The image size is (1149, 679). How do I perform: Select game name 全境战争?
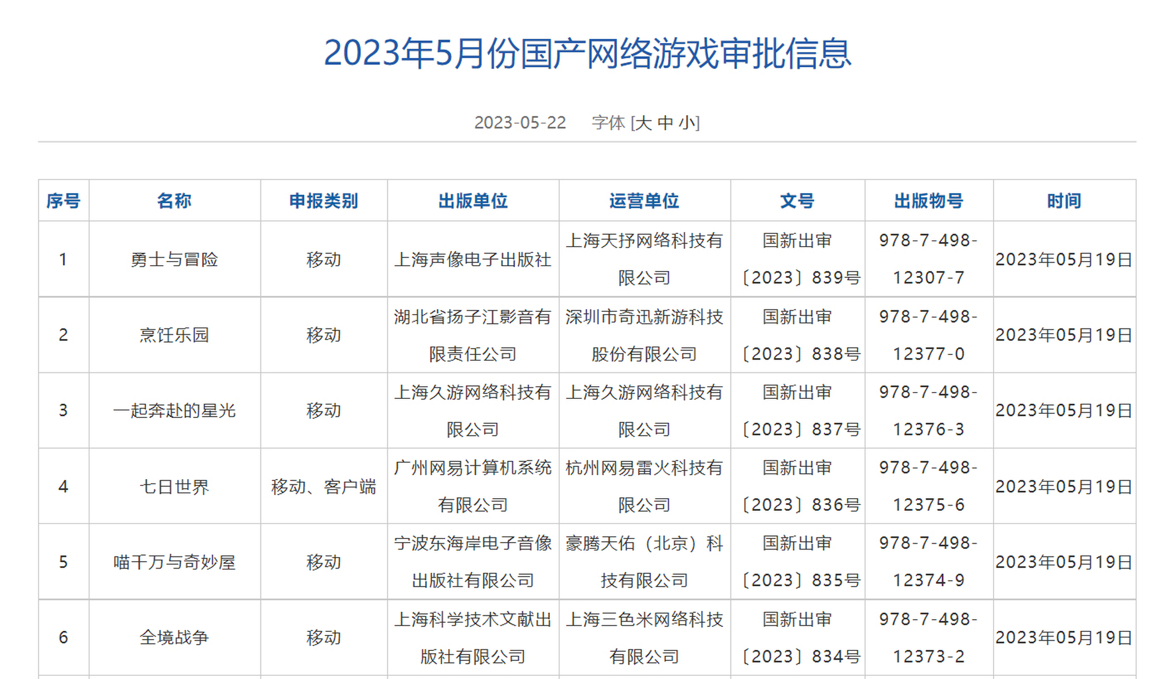coord(174,638)
